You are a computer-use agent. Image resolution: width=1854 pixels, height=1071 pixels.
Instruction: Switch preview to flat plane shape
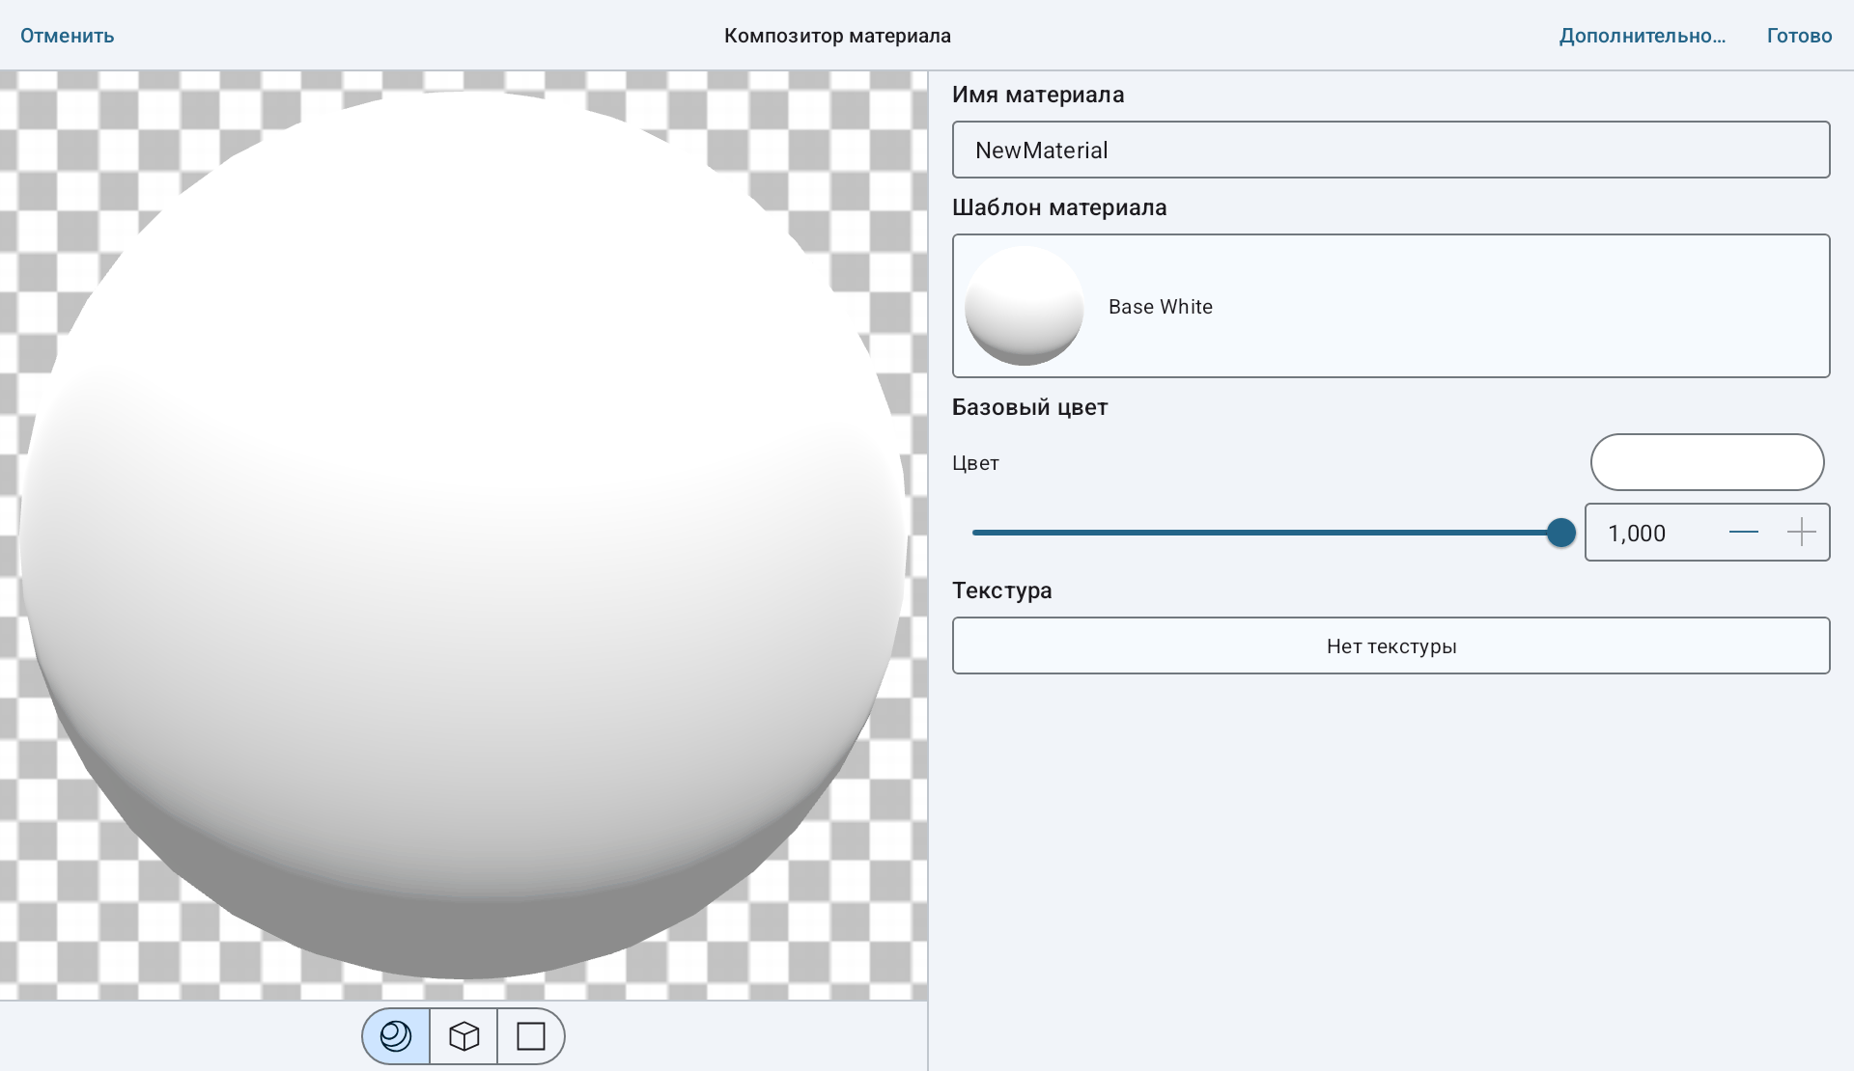(531, 1036)
